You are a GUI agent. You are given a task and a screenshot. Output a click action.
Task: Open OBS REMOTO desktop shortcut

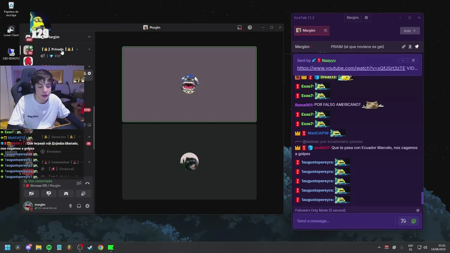(x=11, y=54)
